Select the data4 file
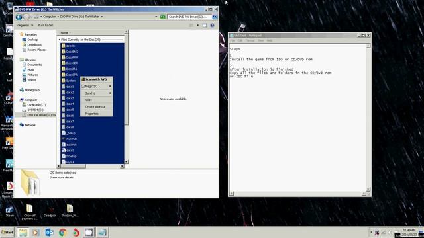Screen dimensions: 424x238 point(68,104)
